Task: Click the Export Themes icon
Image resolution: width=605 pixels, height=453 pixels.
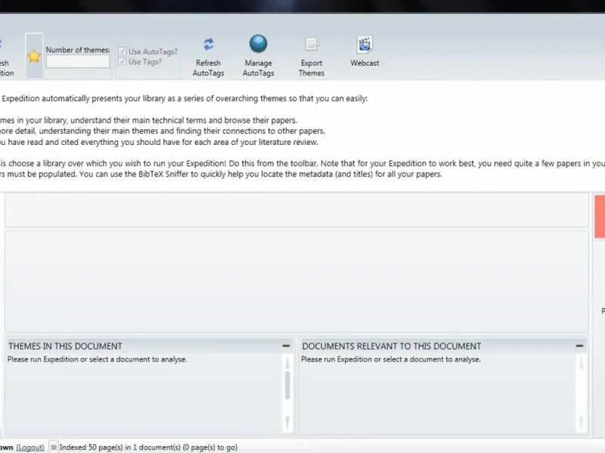Action: [x=312, y=45]
